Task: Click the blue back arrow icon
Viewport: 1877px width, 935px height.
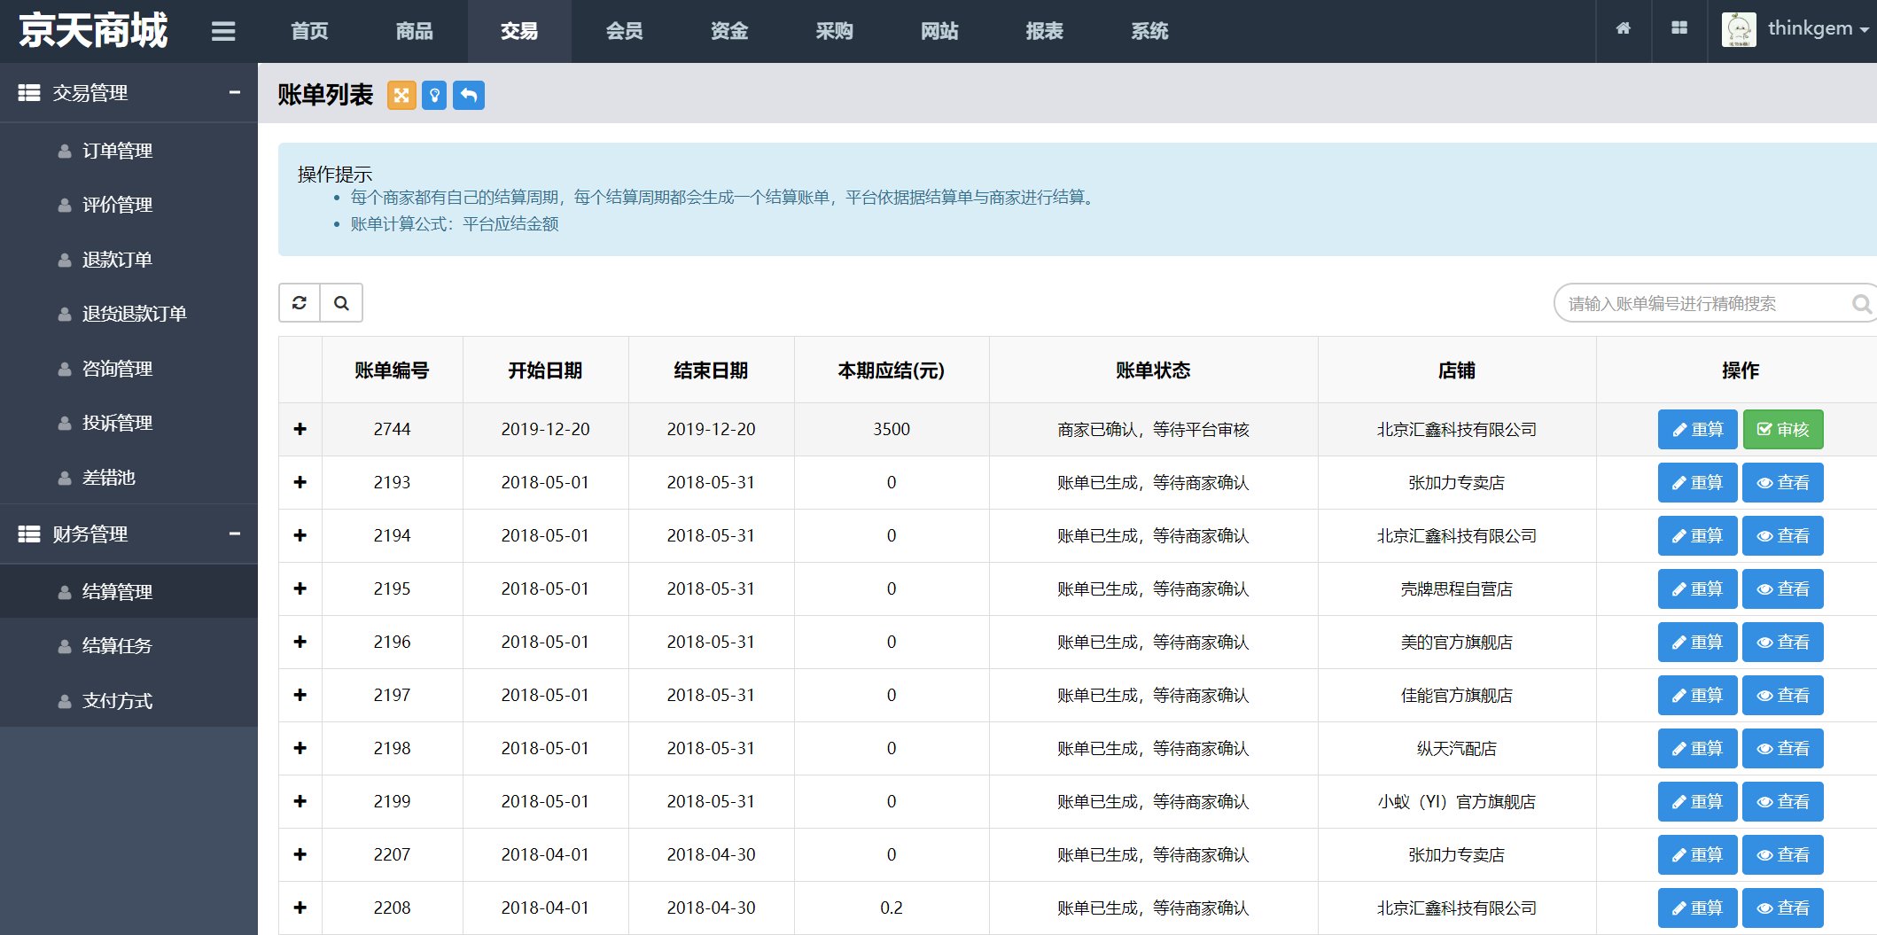Action: click(469, 95)
